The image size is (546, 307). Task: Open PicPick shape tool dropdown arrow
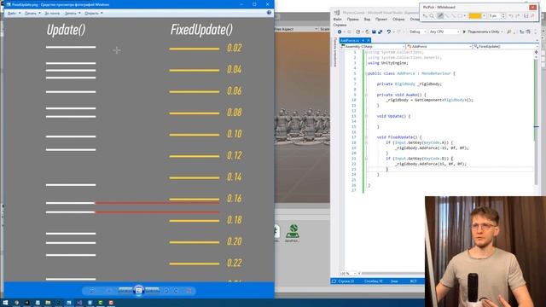(465, 15)
